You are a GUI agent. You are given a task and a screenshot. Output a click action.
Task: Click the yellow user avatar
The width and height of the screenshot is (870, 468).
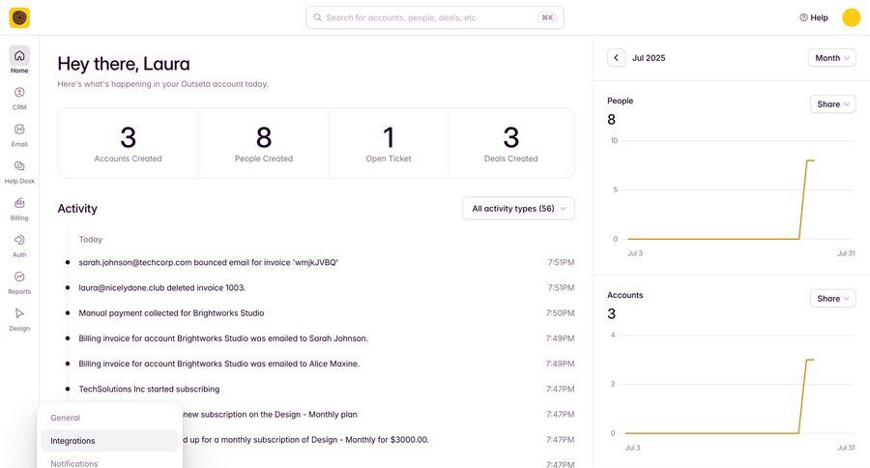tap(851, 17)
